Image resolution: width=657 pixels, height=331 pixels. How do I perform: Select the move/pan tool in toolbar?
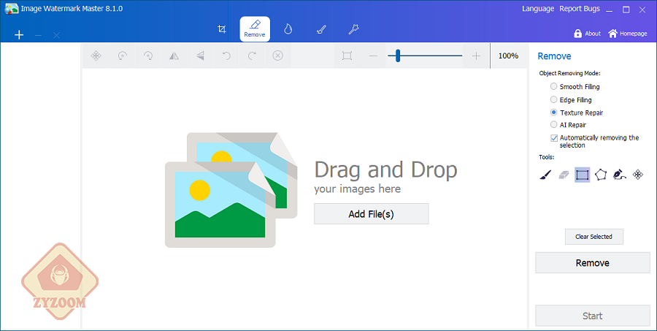coord(96,56)
